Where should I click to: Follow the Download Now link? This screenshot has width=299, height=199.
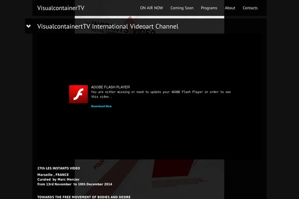101,106
